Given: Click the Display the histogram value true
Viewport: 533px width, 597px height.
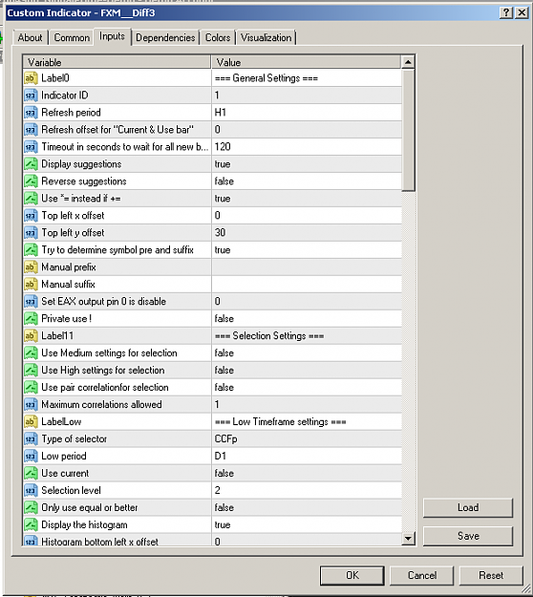Looking at the screenshot, I should tap(223, 524).
